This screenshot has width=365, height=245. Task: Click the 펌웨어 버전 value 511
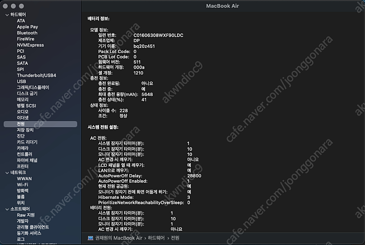137,62
